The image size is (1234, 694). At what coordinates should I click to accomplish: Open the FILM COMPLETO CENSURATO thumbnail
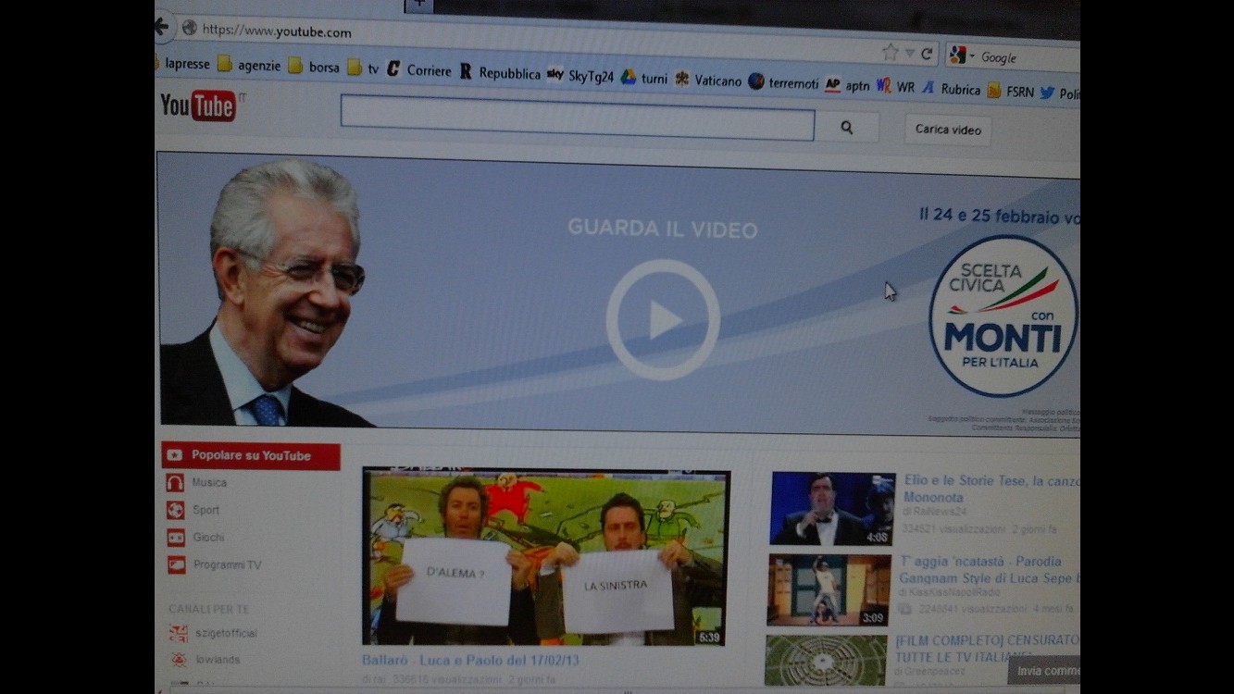pos(826,661)
